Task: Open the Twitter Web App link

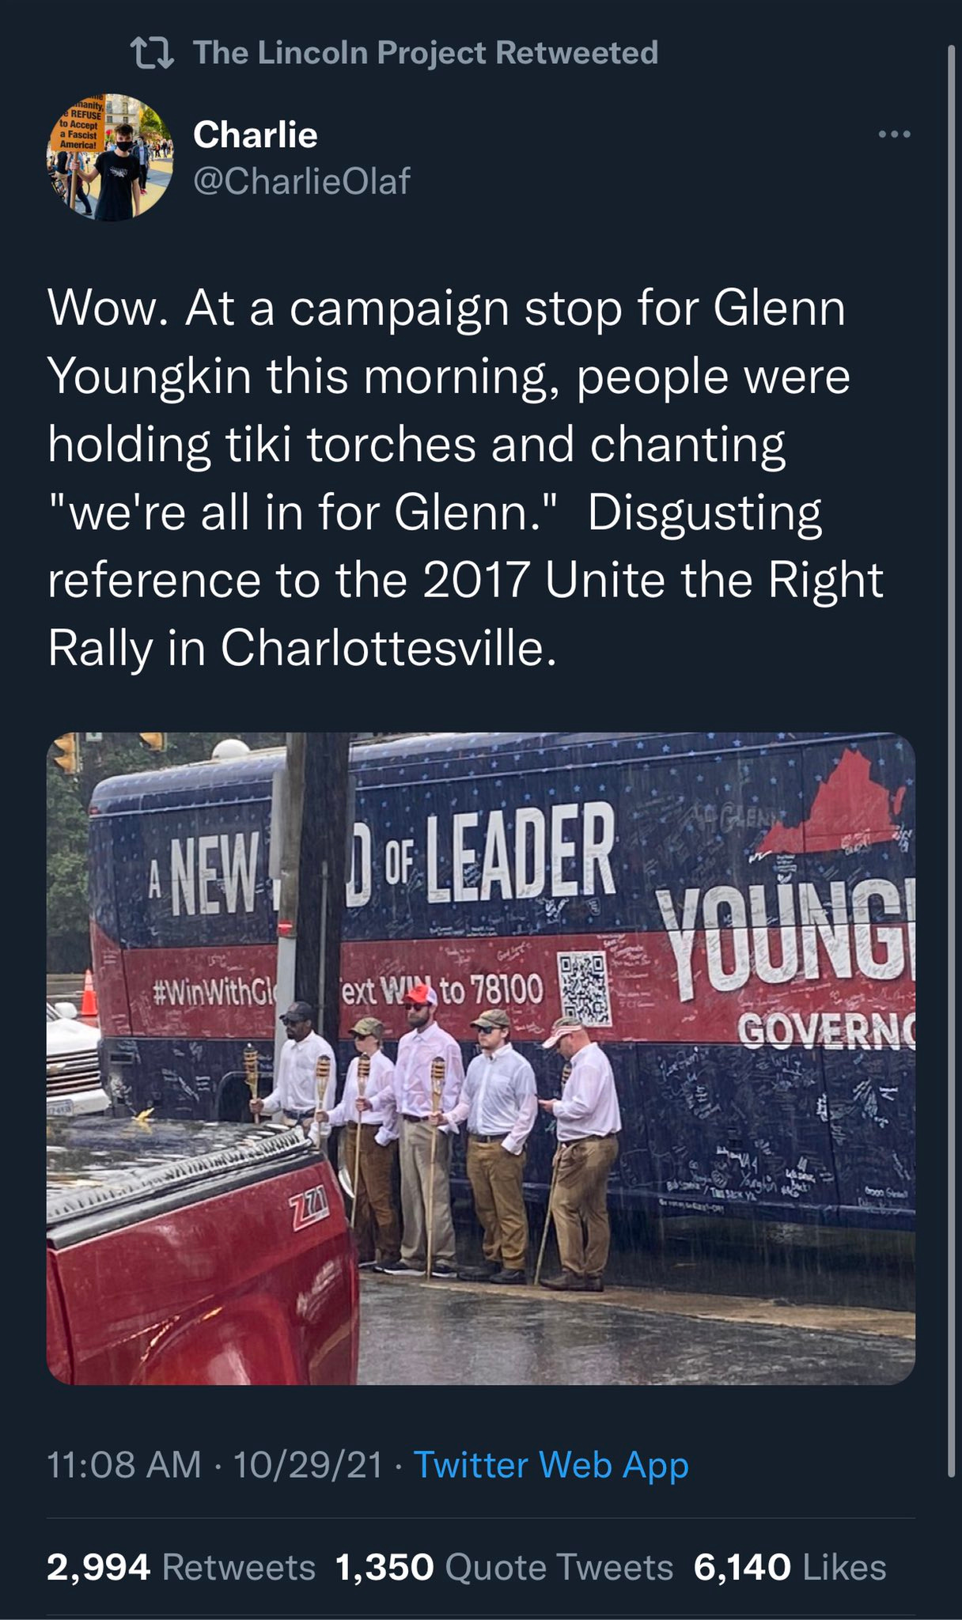Action: [x=551, y=1465]
